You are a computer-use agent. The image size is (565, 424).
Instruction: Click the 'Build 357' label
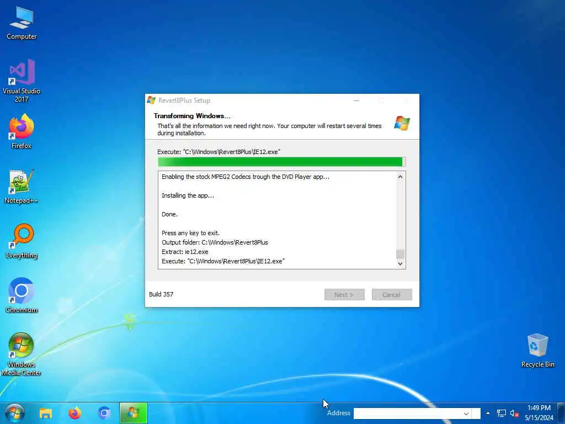(161, 294)
